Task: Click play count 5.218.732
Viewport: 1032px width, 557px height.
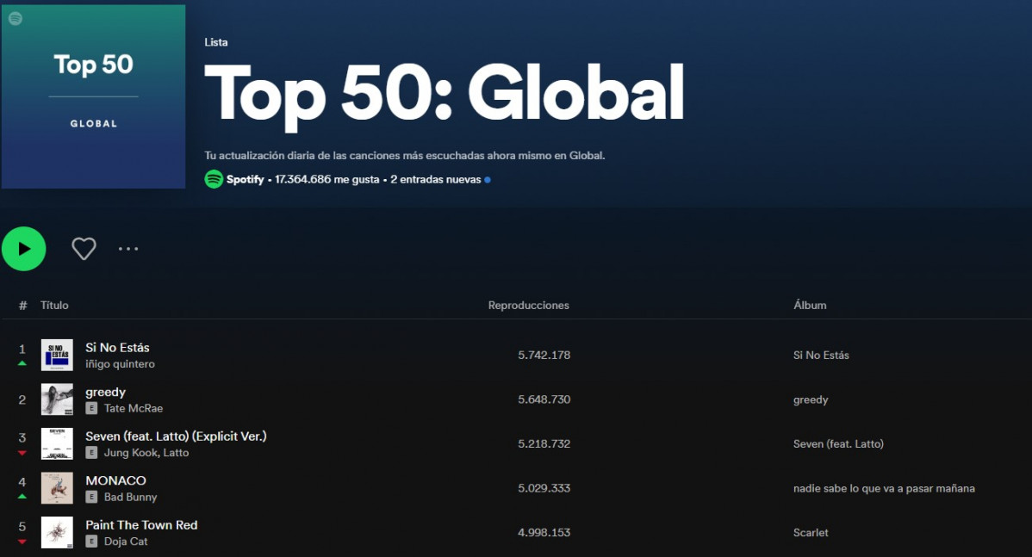Action: tap(544, 444)
